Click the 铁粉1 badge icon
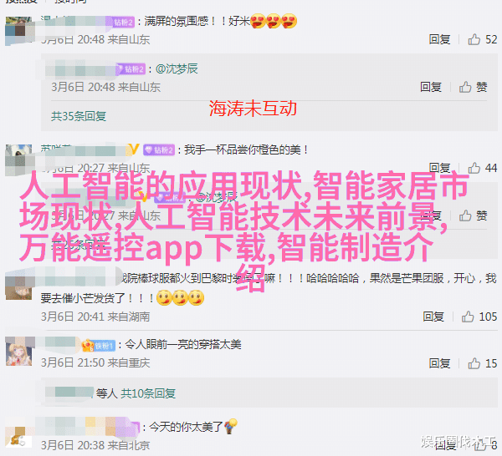Image resolution: width=502 pixels, height=456 pixels. pyautogui.click(x=99, y=346)
